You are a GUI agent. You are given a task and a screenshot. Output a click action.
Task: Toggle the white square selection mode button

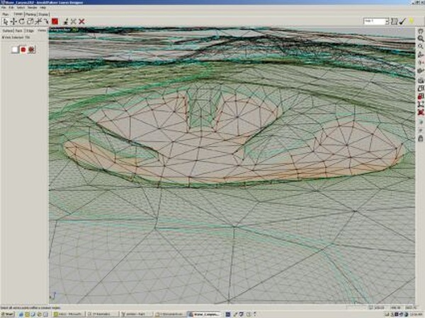pos(15,49)
